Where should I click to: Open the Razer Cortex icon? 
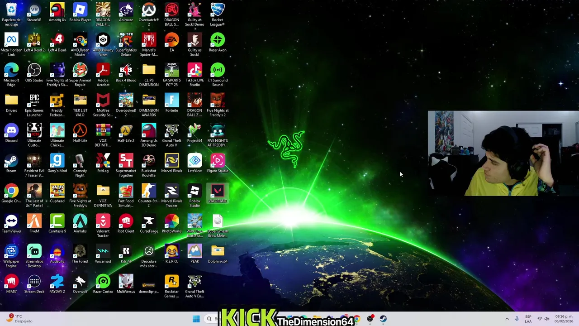click(x=103, y=284)
